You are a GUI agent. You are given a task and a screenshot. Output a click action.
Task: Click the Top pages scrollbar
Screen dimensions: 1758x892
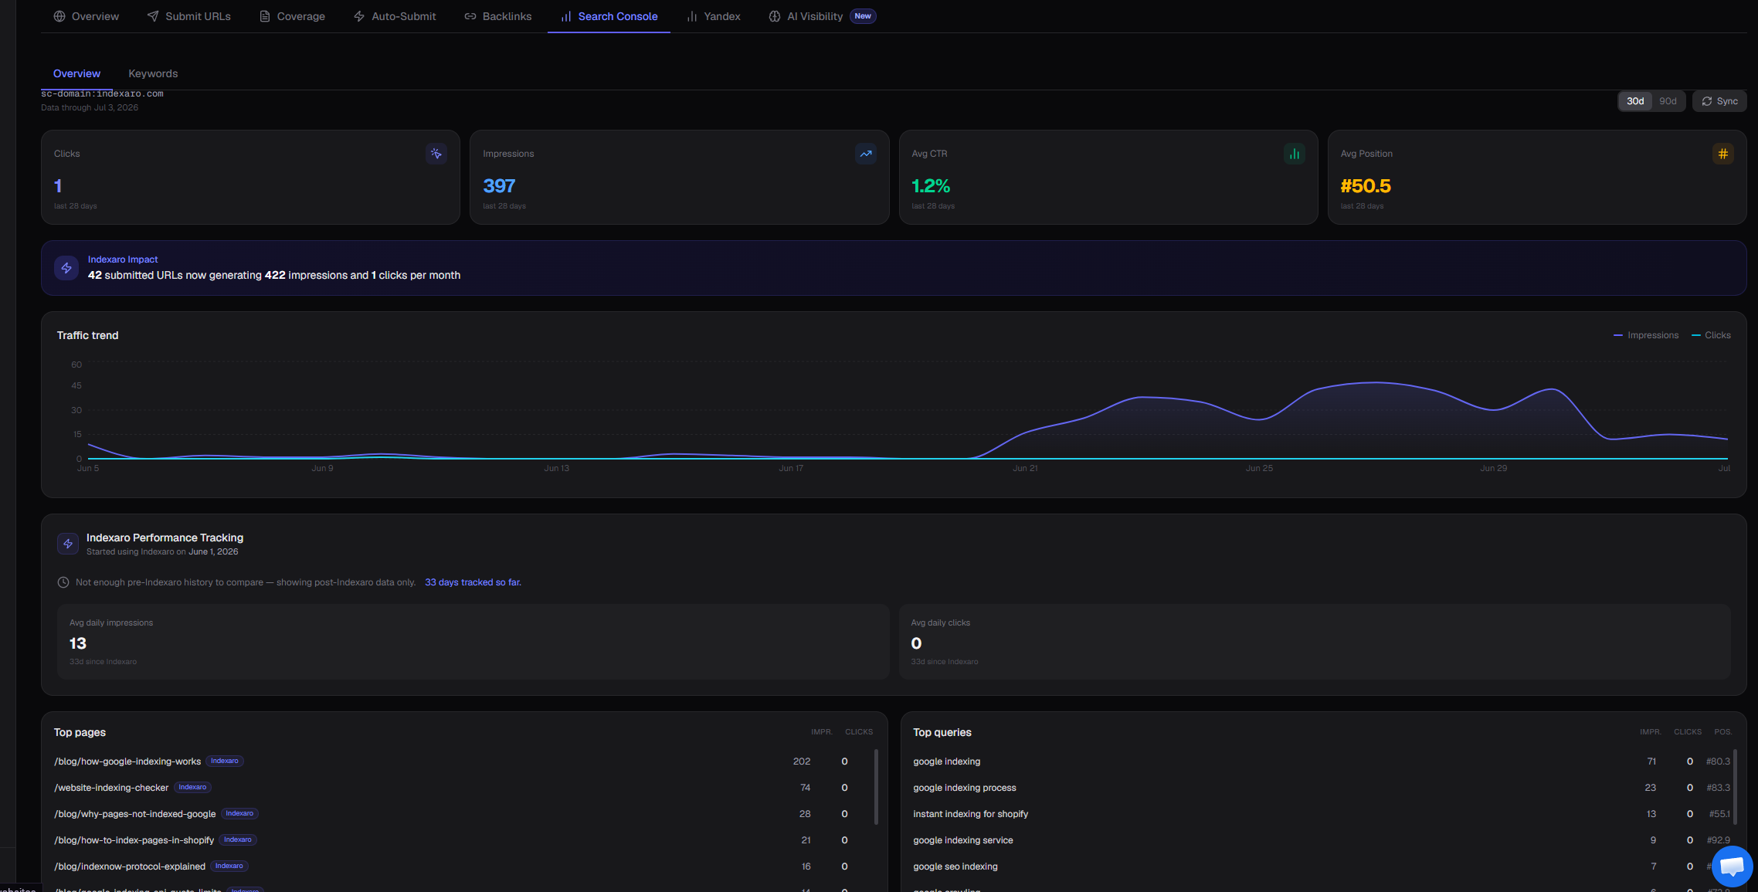point(875,786)
